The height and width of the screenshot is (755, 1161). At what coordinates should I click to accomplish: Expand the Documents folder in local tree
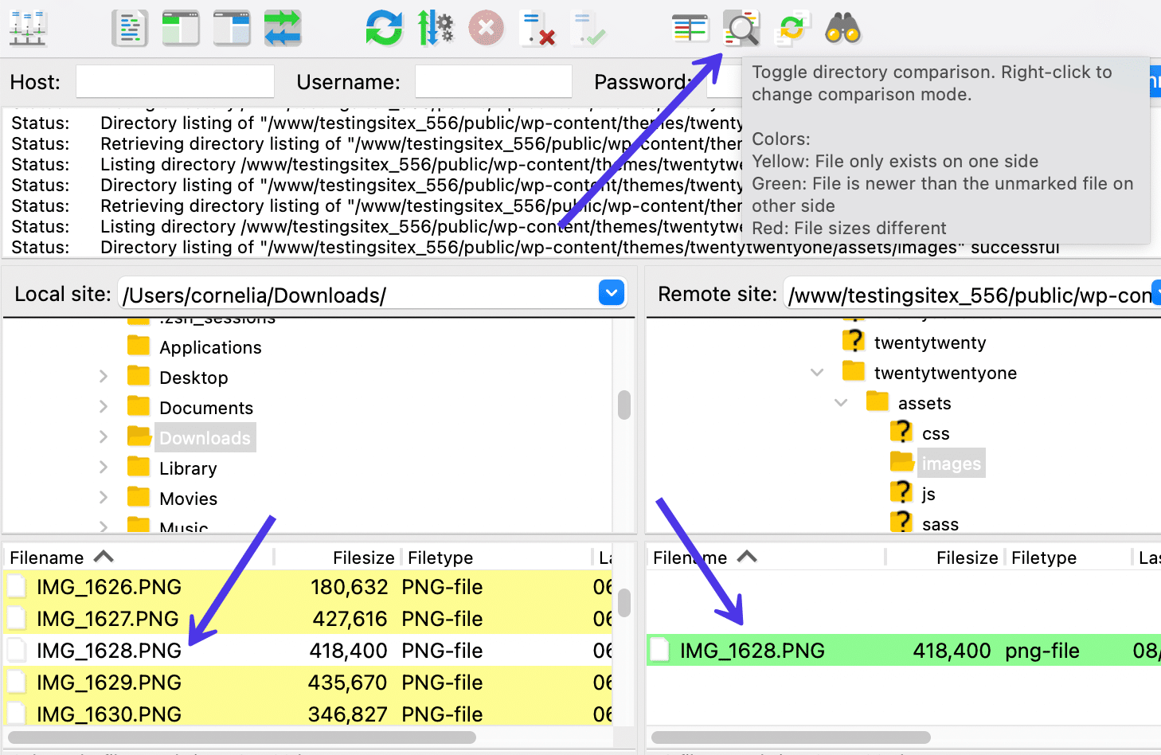point(104,407)
